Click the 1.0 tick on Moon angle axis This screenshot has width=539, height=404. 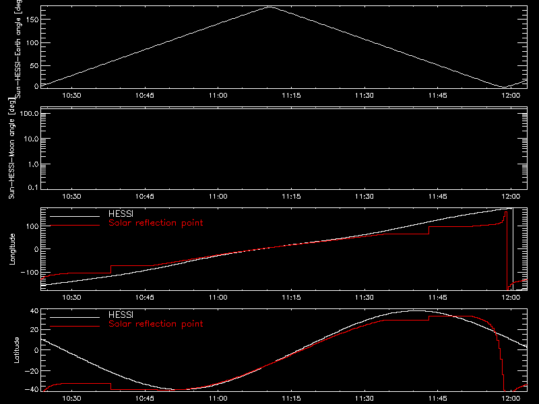coord(33,164)
